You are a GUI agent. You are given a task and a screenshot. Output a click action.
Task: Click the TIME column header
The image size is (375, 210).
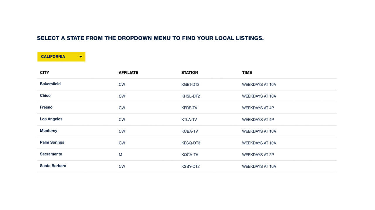[x=247, y=73]
